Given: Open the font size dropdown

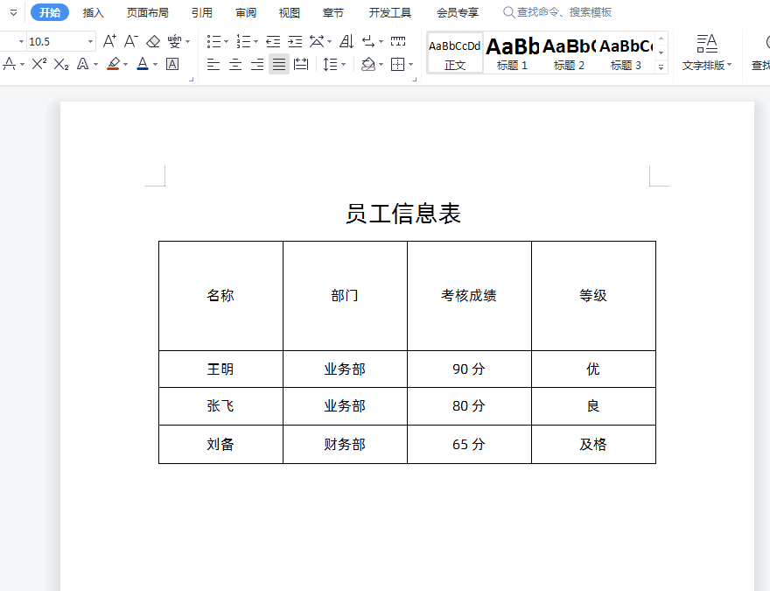Looking at the screenshot, I should coord(88,40).
